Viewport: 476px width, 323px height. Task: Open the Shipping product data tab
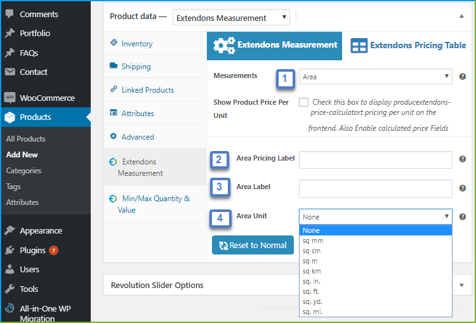pyautogui.click(x=155, y=66)
